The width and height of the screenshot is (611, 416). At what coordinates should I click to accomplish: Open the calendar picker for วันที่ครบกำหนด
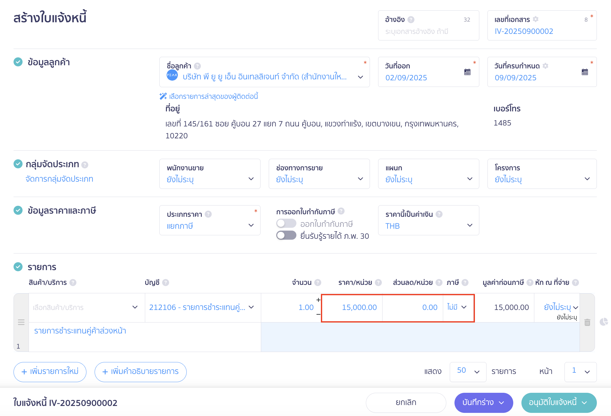[x=585, y=72]
